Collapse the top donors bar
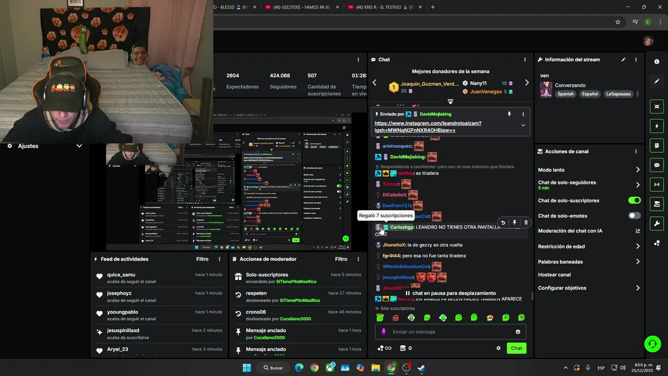This screenshot has width=668, height=376. (x=450, y=101)
